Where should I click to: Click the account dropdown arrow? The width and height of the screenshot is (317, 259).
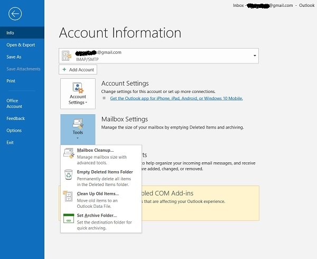click(x=255, y=55)
